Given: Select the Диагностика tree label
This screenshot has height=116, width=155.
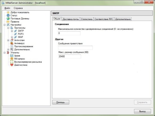Looking at the screenshot, I should click(x=21, y=65).
